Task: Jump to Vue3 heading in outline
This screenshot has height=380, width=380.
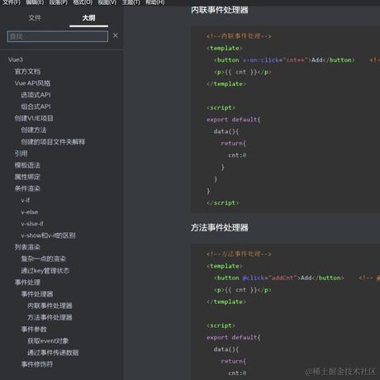Action: click(x=16, y=59)
